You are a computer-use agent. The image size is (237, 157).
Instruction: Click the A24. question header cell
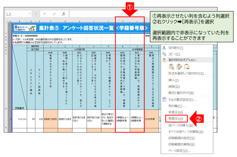tap(108, 53)
